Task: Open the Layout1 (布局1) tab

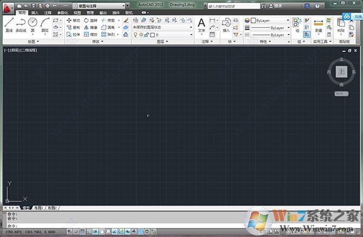Action: (39, 208)
